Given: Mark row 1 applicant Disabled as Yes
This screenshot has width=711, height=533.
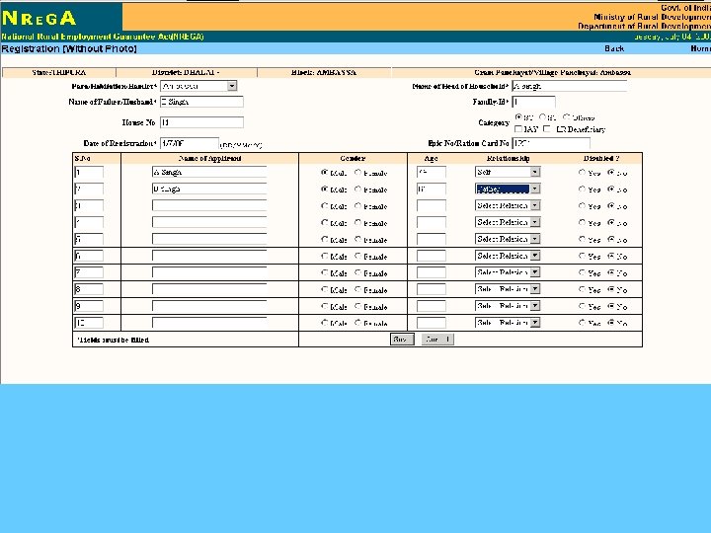Looking at the screenshot, I should (x=582, y=172).
